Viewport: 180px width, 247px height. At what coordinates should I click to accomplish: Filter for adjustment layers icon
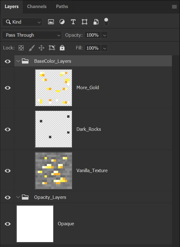click(62, 22)
